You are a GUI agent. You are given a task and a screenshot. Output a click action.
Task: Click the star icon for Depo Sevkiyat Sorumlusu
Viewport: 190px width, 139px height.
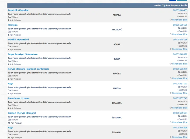tap(171, 64)
